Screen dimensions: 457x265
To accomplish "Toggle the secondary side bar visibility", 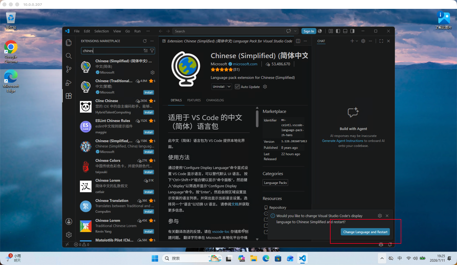I will click(352, 31).
